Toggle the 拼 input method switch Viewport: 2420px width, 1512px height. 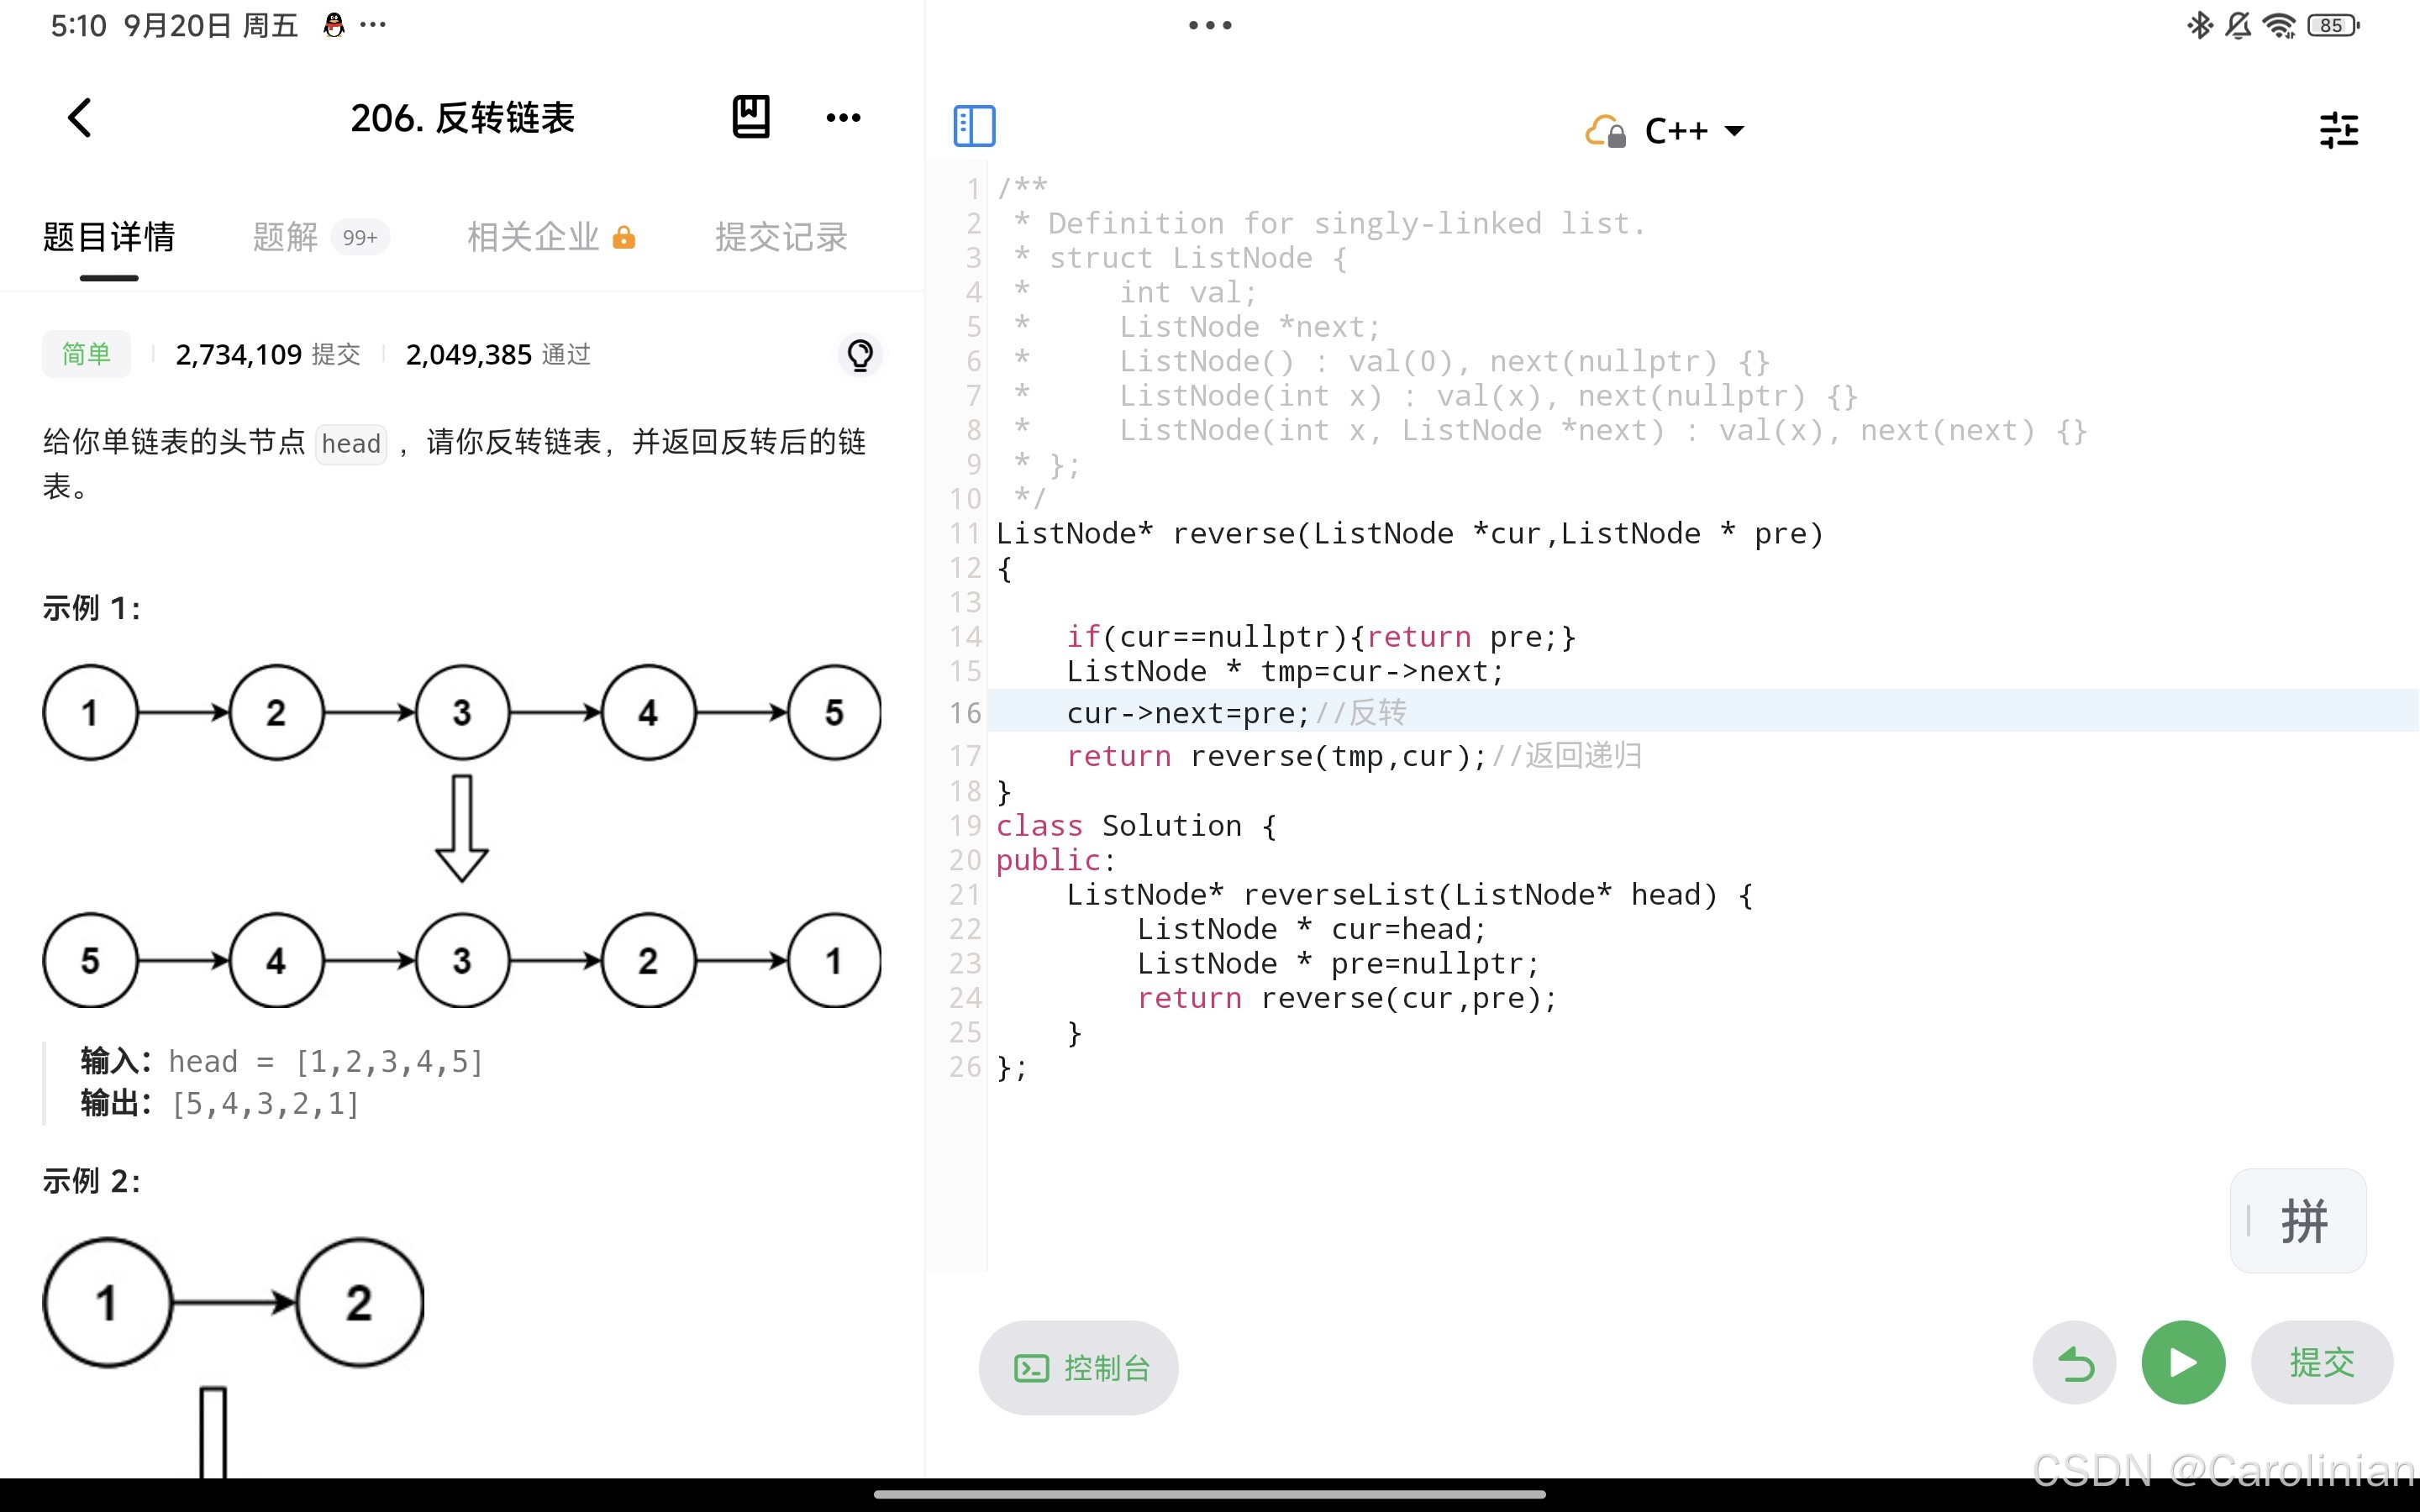[2299, 1221]
